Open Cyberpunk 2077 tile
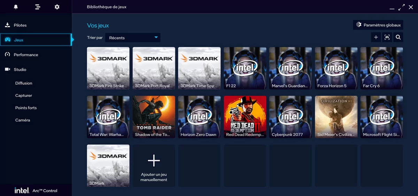418x196 pixels. (291, 117)
